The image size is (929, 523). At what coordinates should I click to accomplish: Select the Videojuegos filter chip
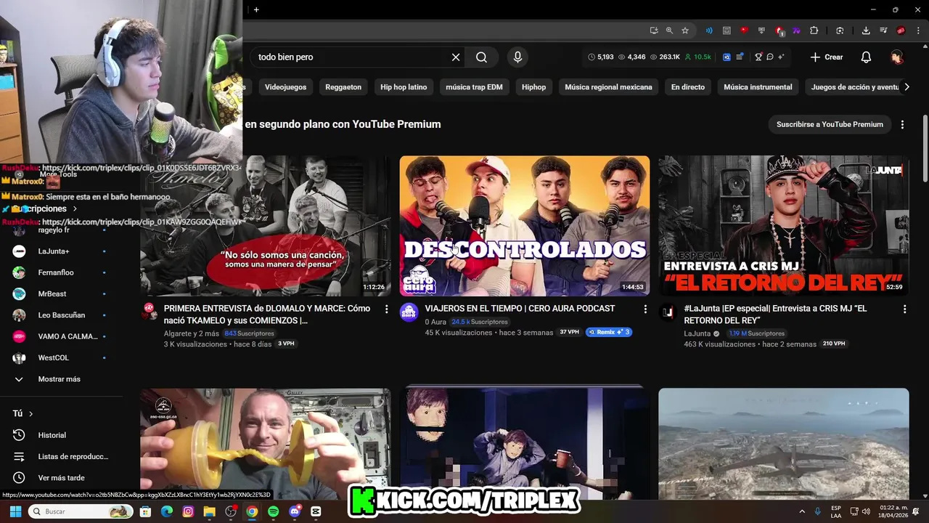285,87
